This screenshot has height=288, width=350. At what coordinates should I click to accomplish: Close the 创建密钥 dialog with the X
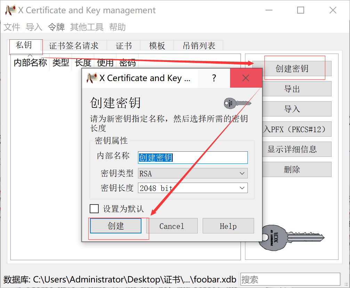[x=246, y=78]
